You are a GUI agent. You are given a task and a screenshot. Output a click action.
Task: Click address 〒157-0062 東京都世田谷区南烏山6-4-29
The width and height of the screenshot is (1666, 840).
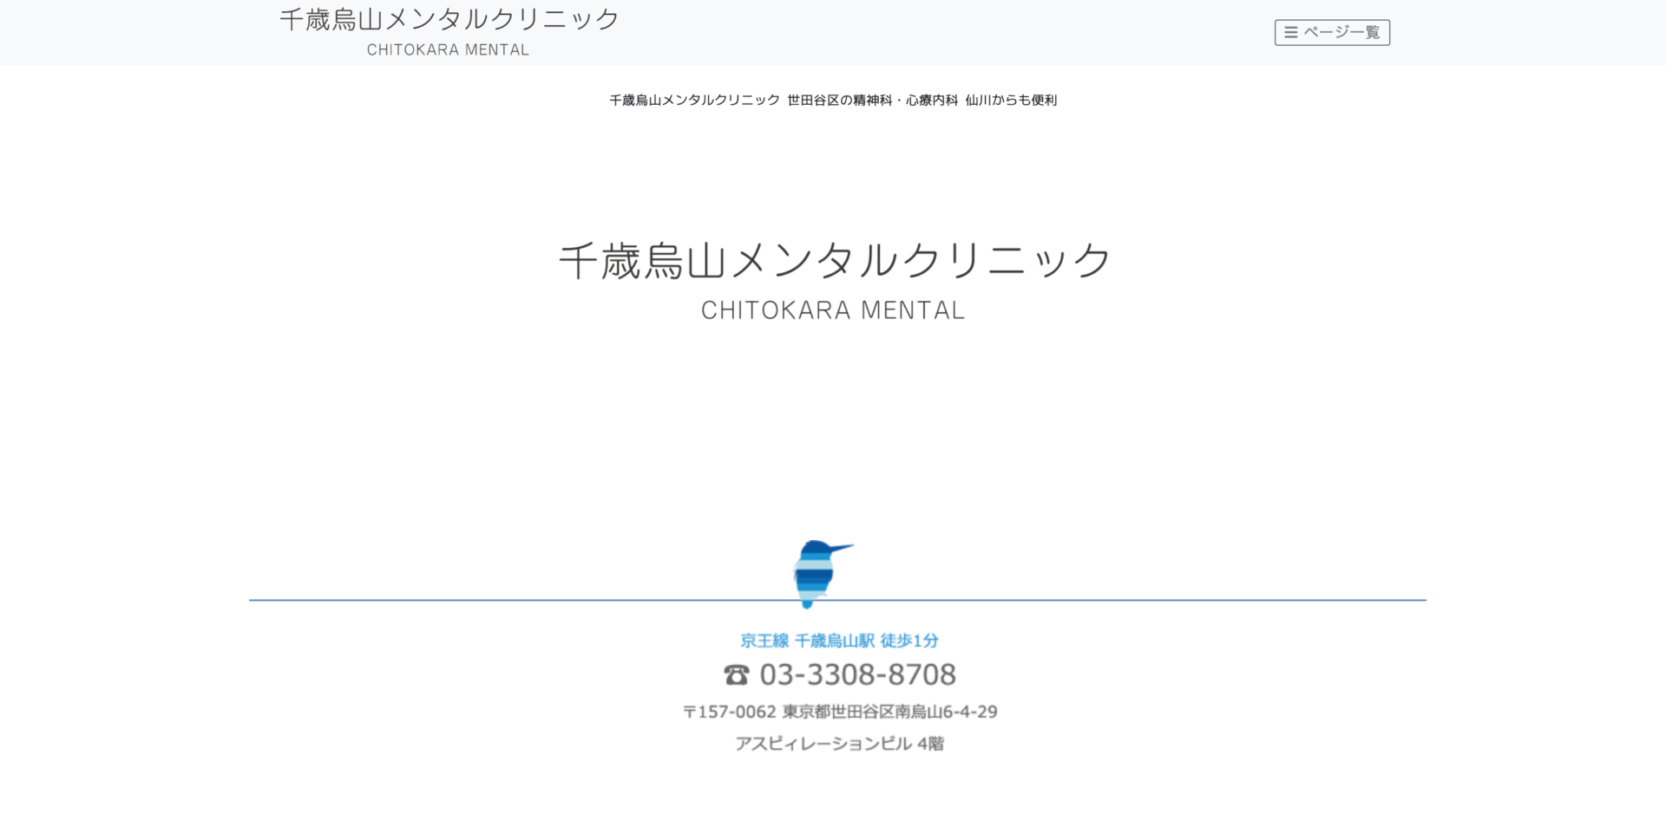coord(840,712)
